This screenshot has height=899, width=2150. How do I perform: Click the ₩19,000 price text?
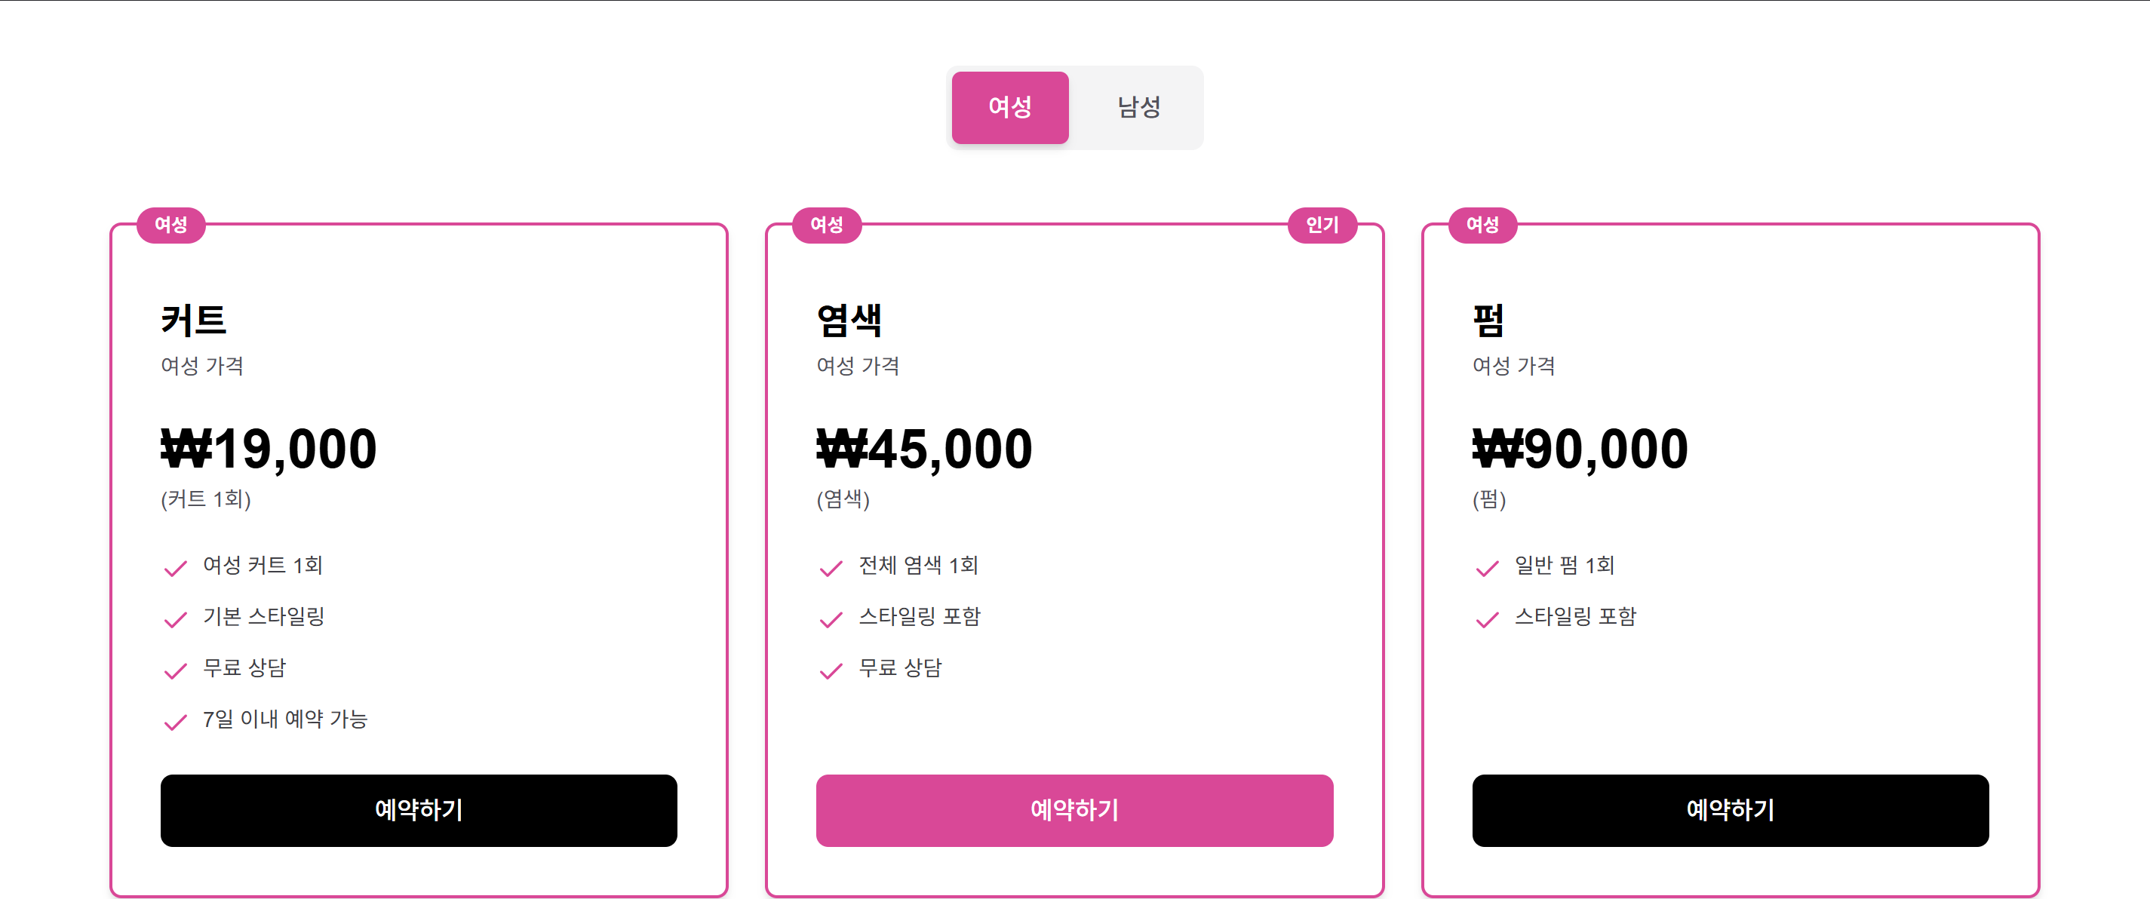[x=269, y=448]
